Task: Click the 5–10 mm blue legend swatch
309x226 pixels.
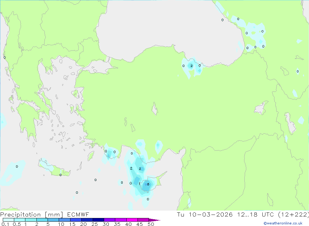Action: coord(53,220)
